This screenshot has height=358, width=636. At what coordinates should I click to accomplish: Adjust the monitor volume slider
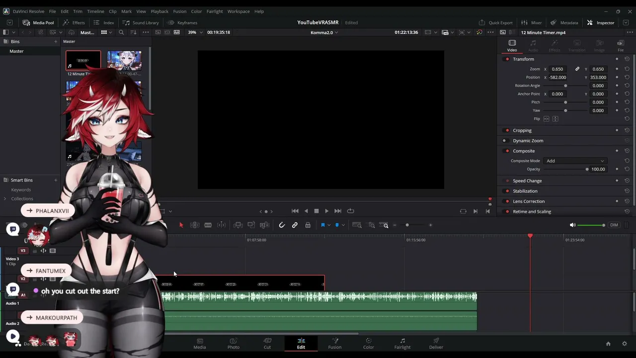pos(591,225)
